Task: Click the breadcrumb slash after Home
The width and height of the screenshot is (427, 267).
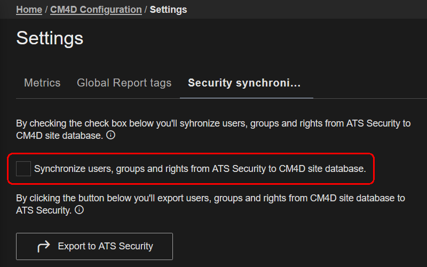Action: (46, 10)
